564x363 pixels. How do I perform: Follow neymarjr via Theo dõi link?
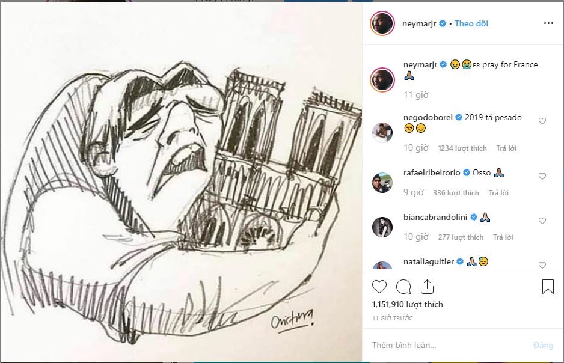coord(471,23)
